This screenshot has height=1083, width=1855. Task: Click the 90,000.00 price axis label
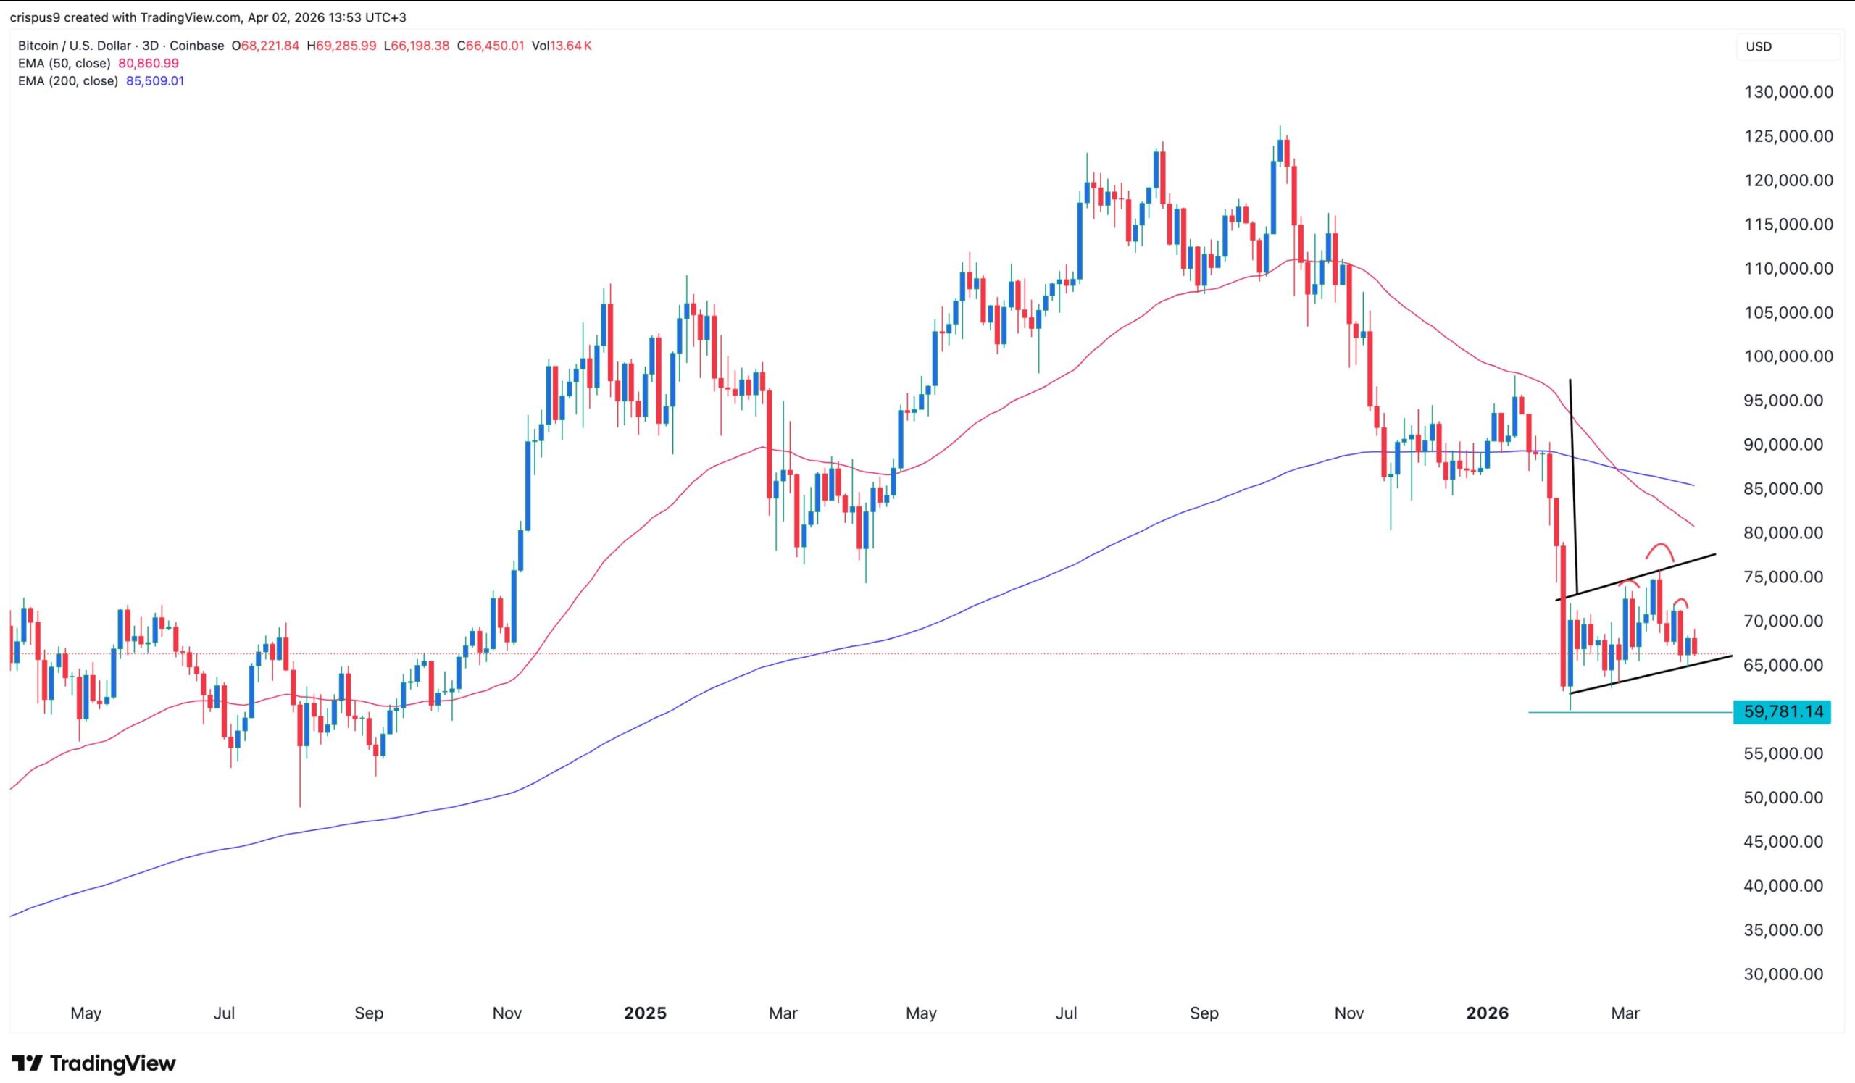point(1784,444)
